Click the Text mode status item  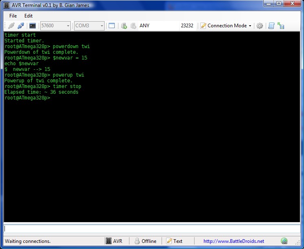174,241
